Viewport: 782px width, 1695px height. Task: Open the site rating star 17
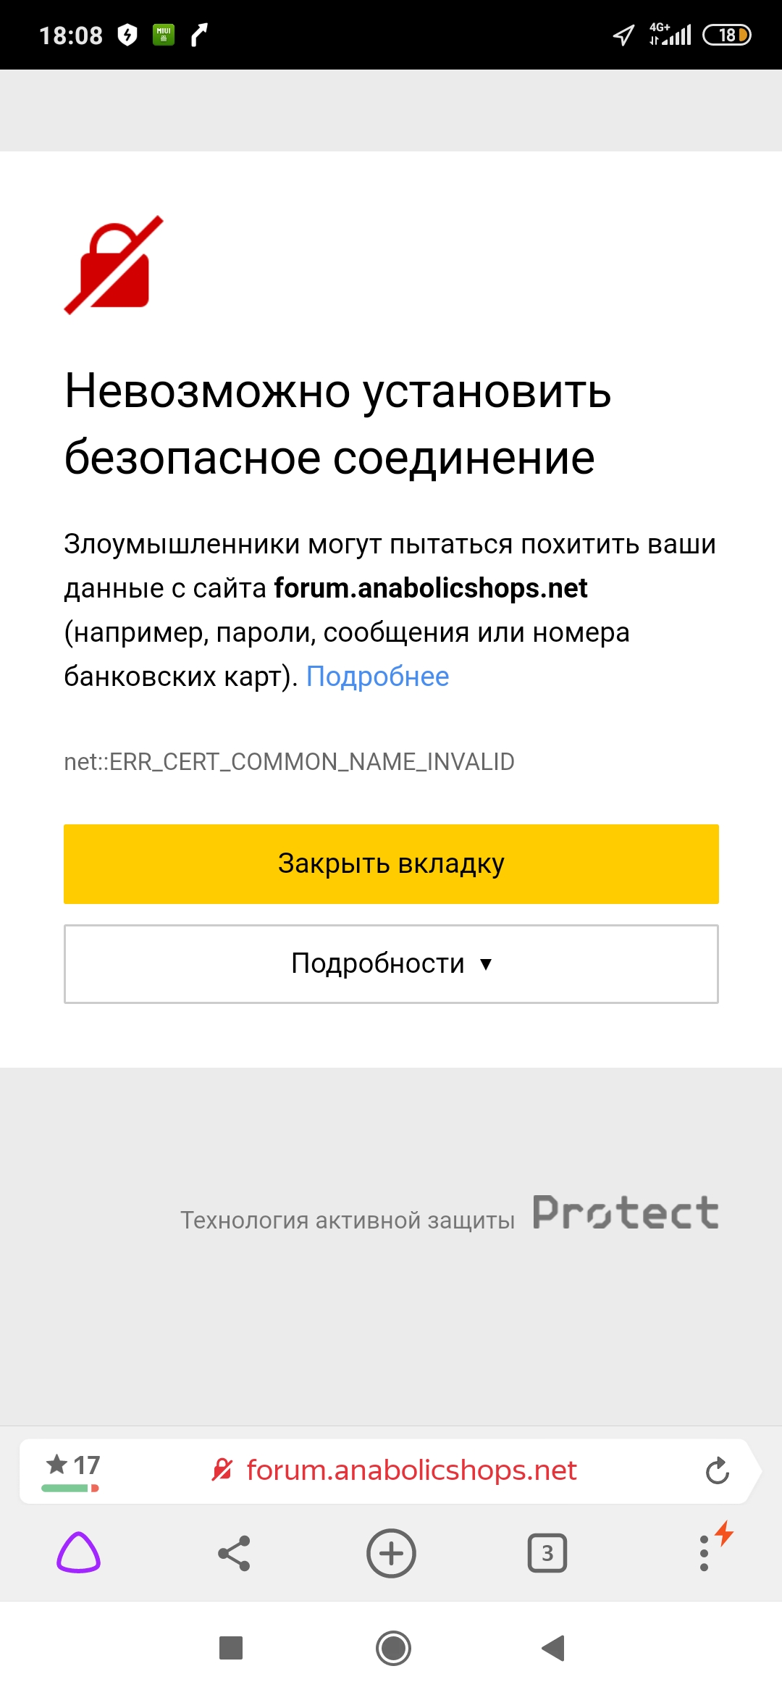72,1465
